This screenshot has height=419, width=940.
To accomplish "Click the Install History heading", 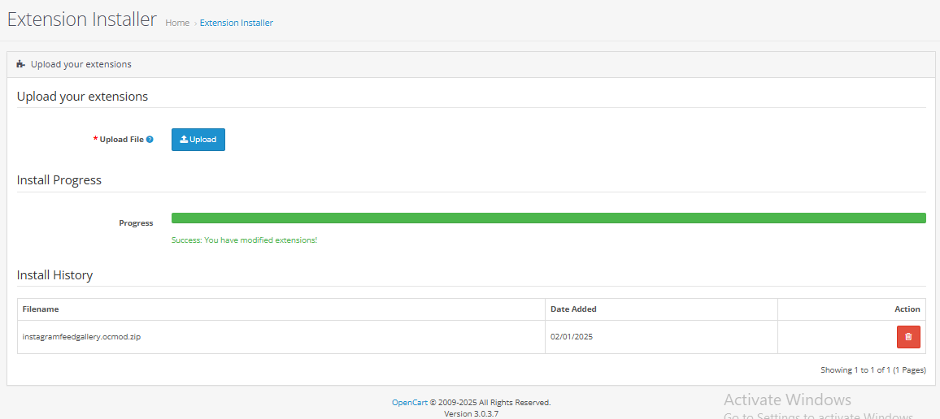I will tap(54, 275).
